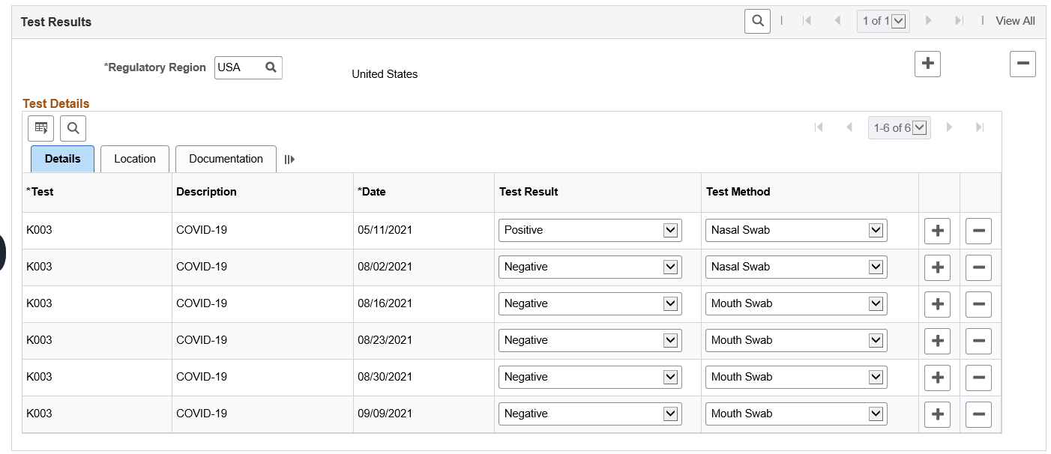Delete the Test Results row with the top minus
Screen dimensions: 1051x454
click(1023, 64)
